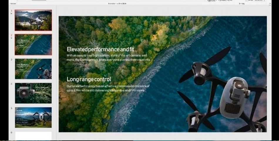279x141 pixels.
Task: Click the After time spinner arrows
Action: (264, 1)
